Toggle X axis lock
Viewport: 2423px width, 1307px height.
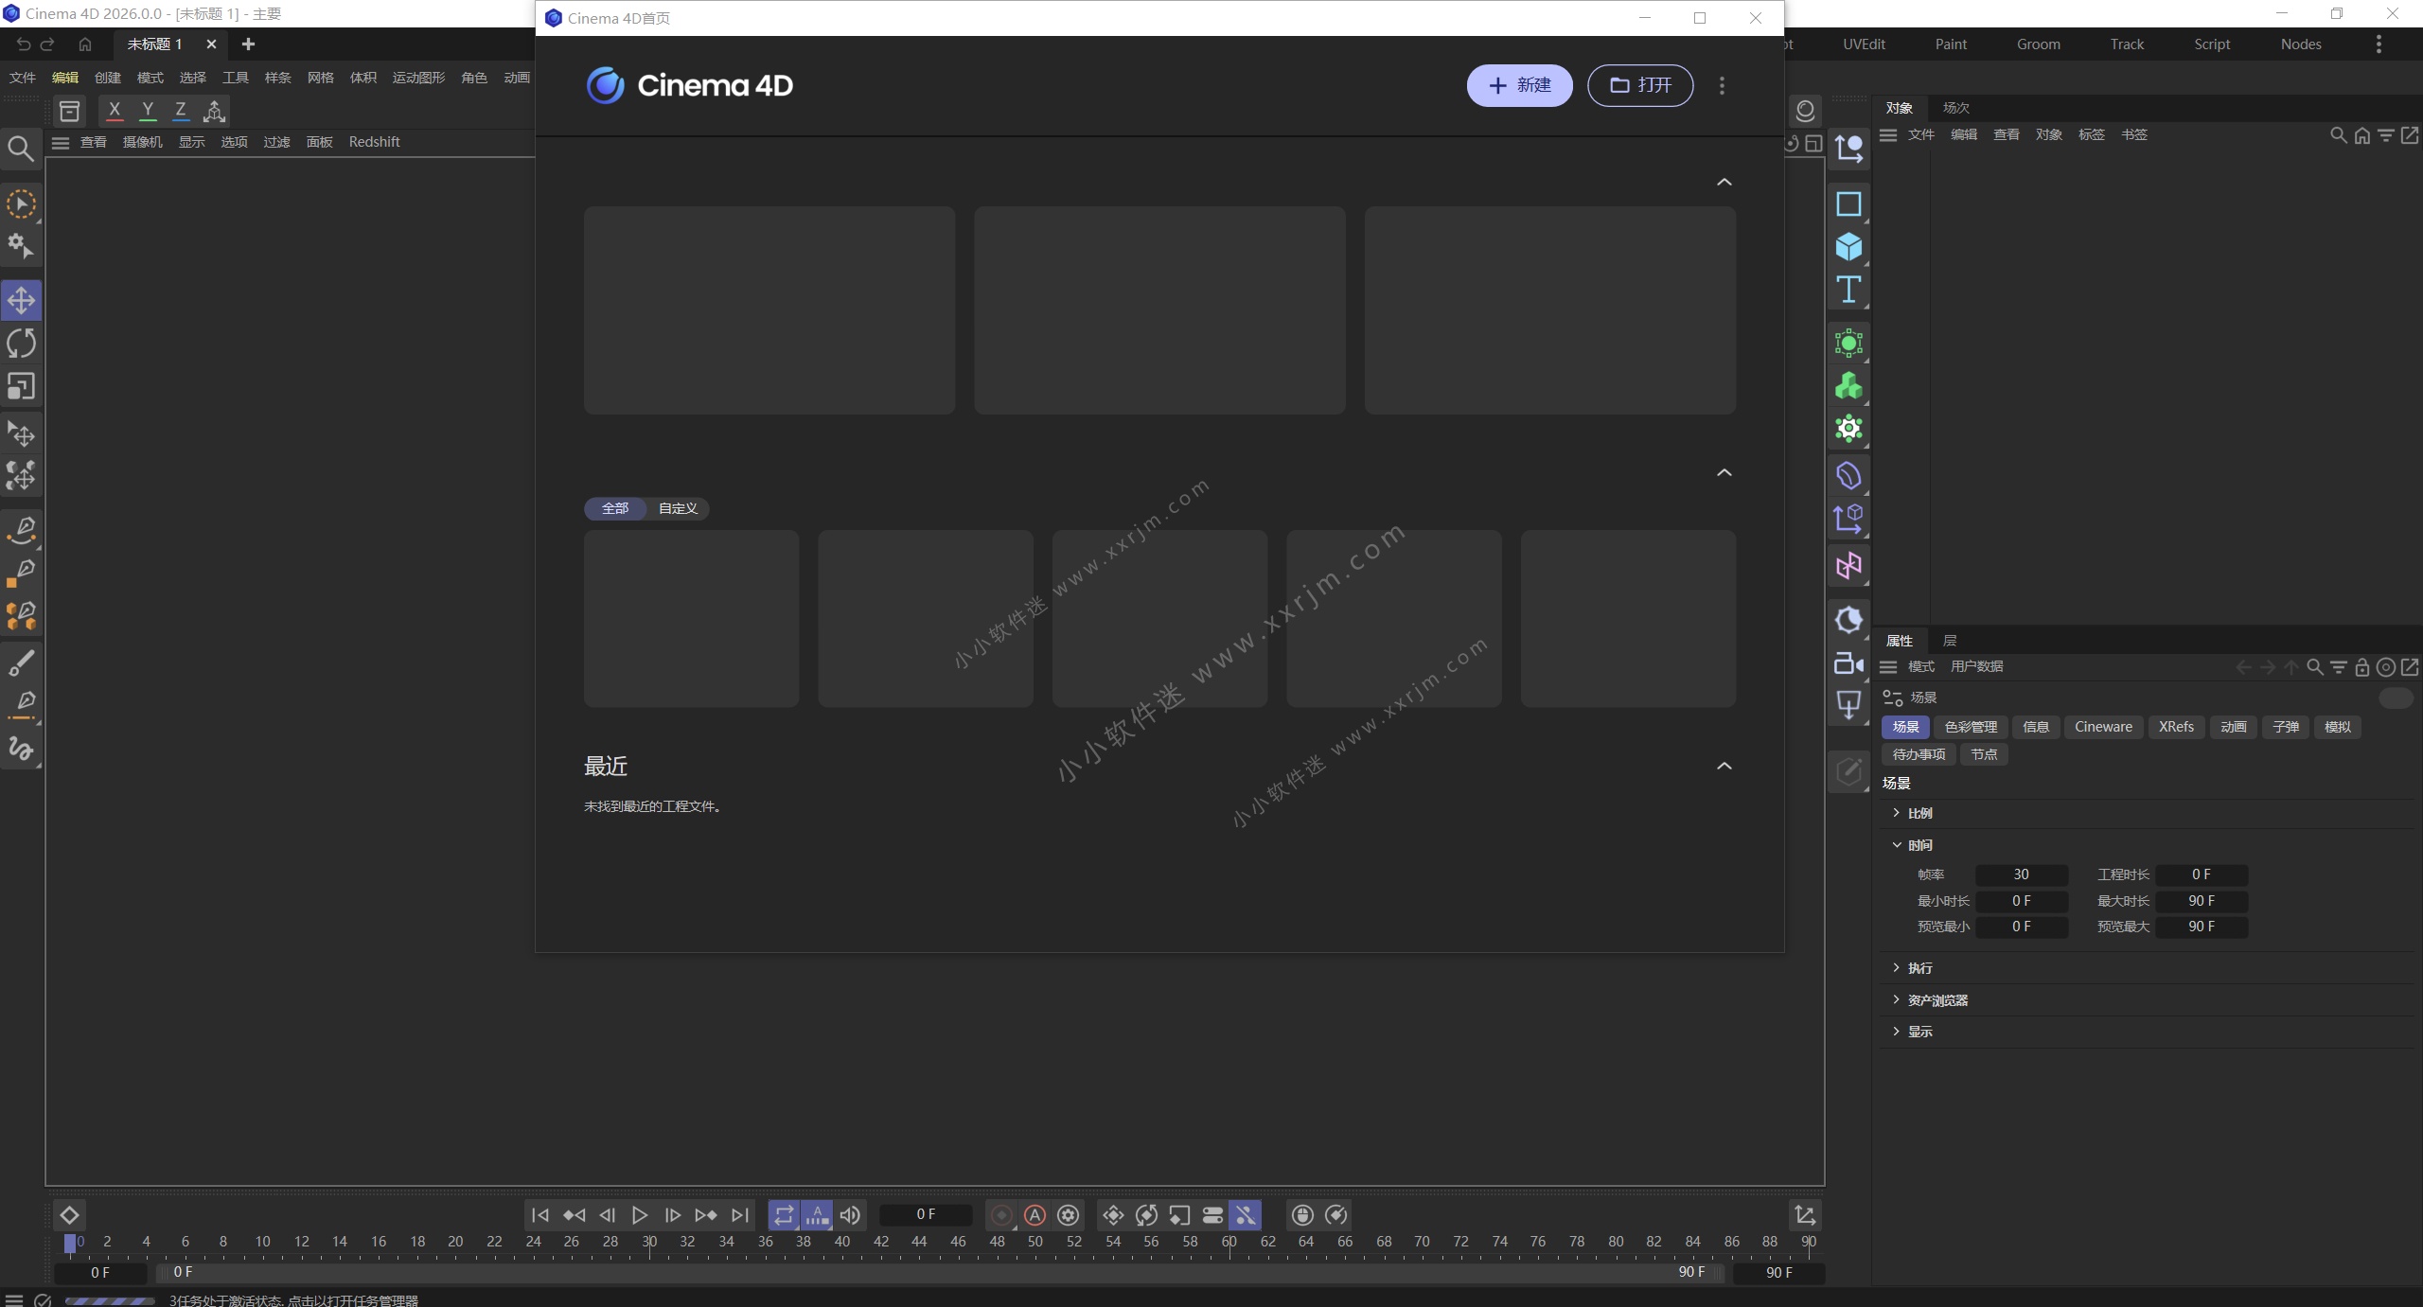(x=115, y=110)
